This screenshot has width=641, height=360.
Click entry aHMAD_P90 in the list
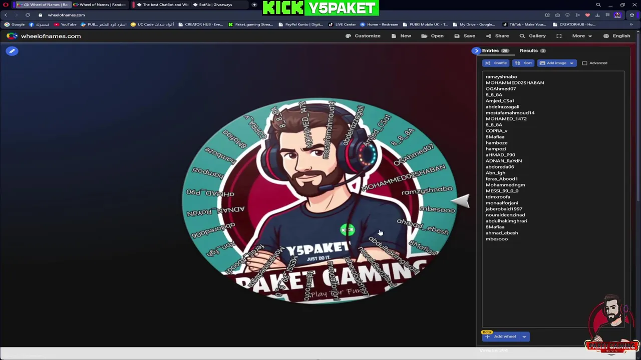[x=500, y=155]
